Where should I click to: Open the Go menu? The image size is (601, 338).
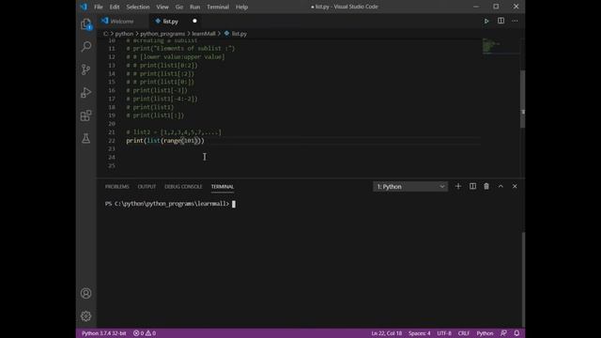click(179, 7)
